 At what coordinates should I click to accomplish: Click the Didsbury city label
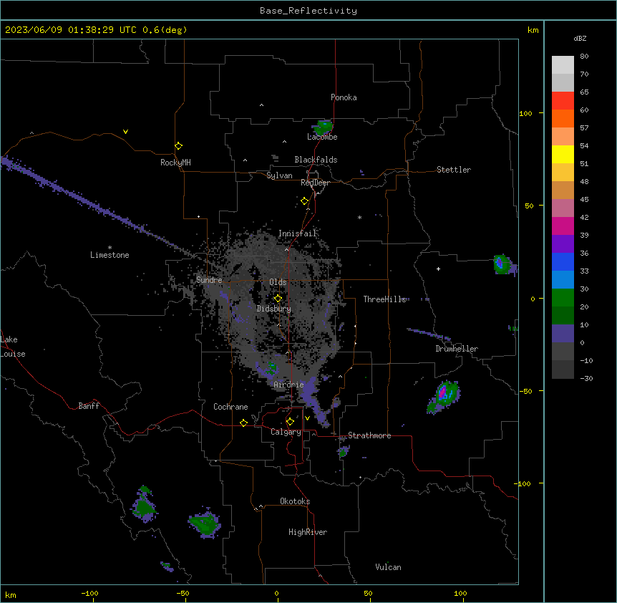[x=274, y=309]
